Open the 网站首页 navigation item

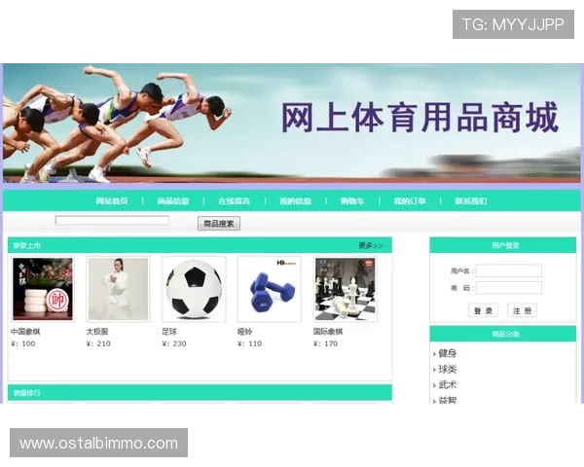[112, 201]
